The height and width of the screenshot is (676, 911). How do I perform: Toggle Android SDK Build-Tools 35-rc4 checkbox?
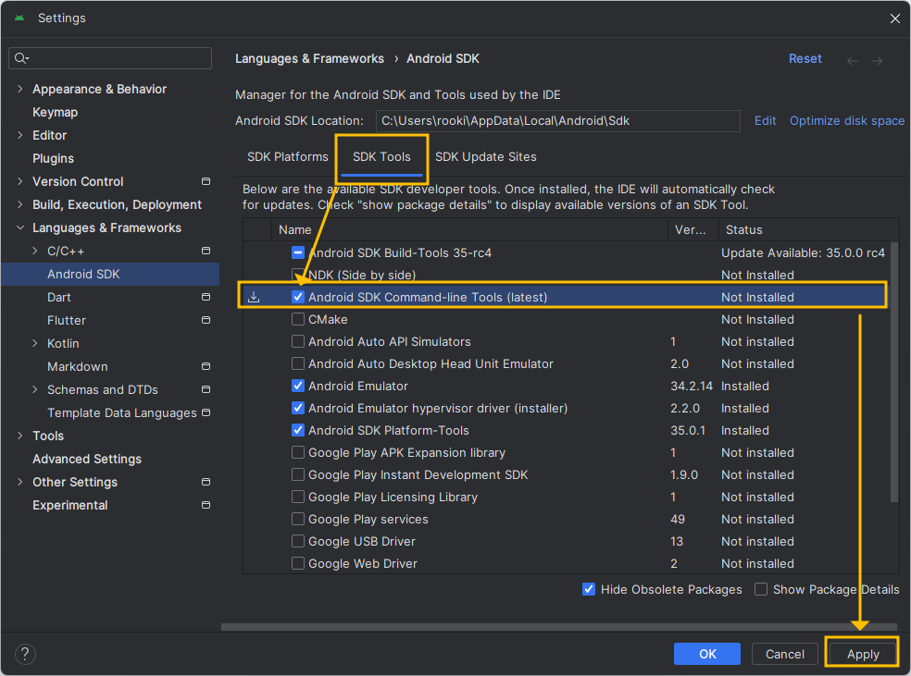pos(298,252)
